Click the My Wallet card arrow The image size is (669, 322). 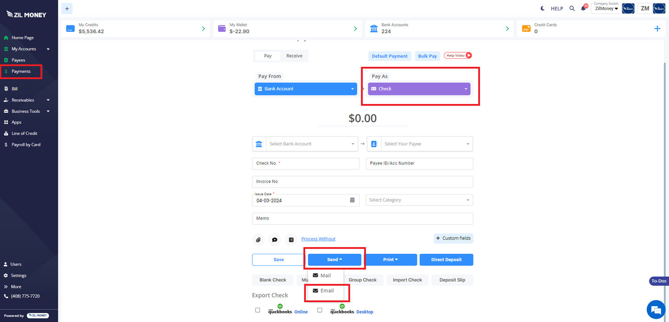point(355,29)
